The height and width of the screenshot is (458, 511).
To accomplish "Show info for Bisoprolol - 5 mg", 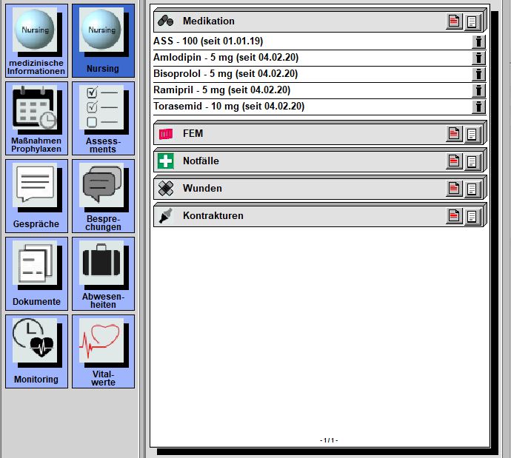I will coord(478,74).
